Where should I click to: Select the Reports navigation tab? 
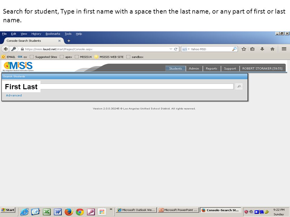click(x=211, y=68)
